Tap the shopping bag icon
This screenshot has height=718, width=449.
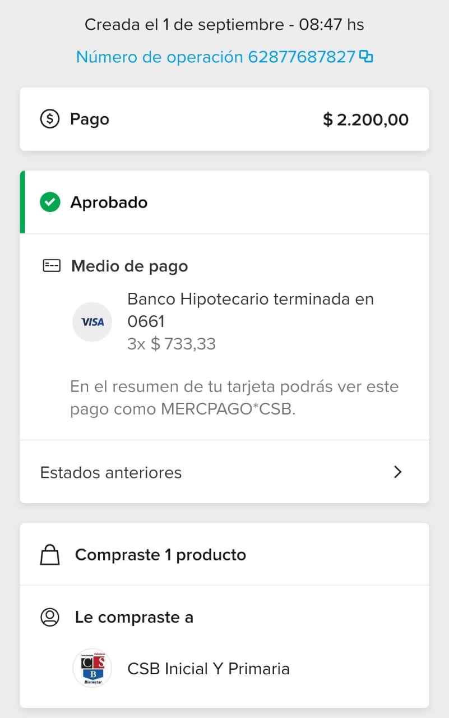click(x=50, y=555)
